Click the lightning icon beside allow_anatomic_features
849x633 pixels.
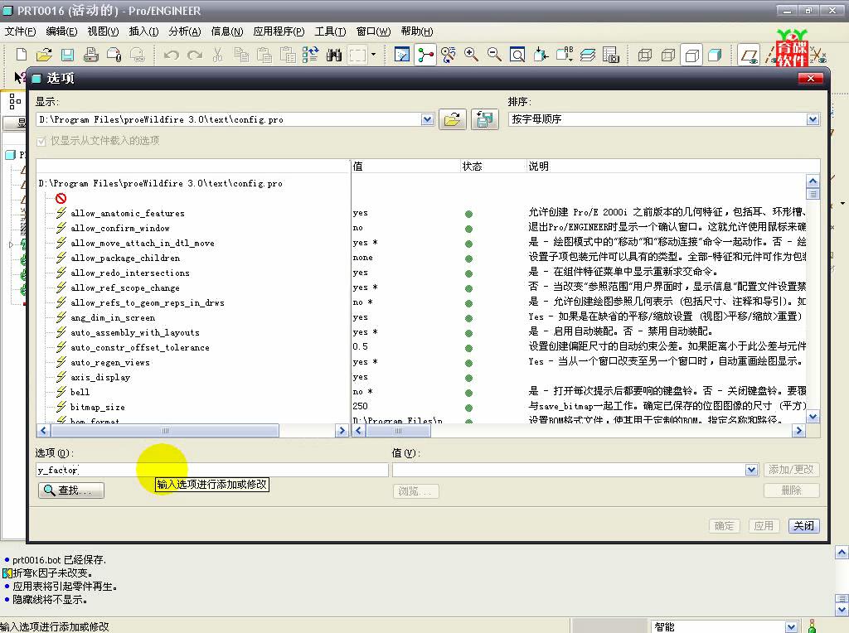(61, 213)
